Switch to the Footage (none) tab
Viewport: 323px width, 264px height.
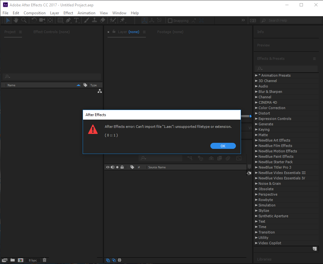pos(170,32)
